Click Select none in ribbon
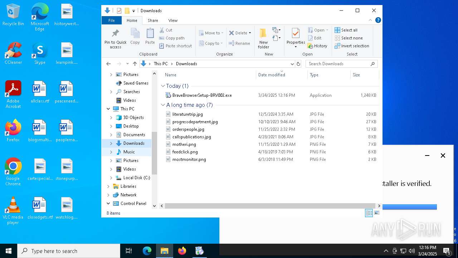 coord(349,38)
